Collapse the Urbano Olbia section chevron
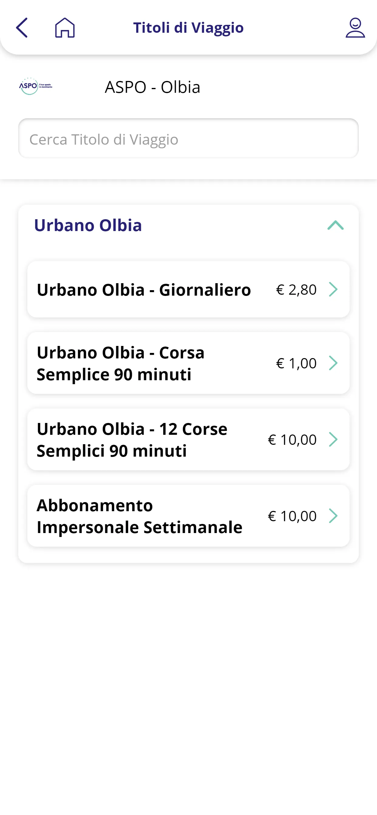 click(335, 225)
